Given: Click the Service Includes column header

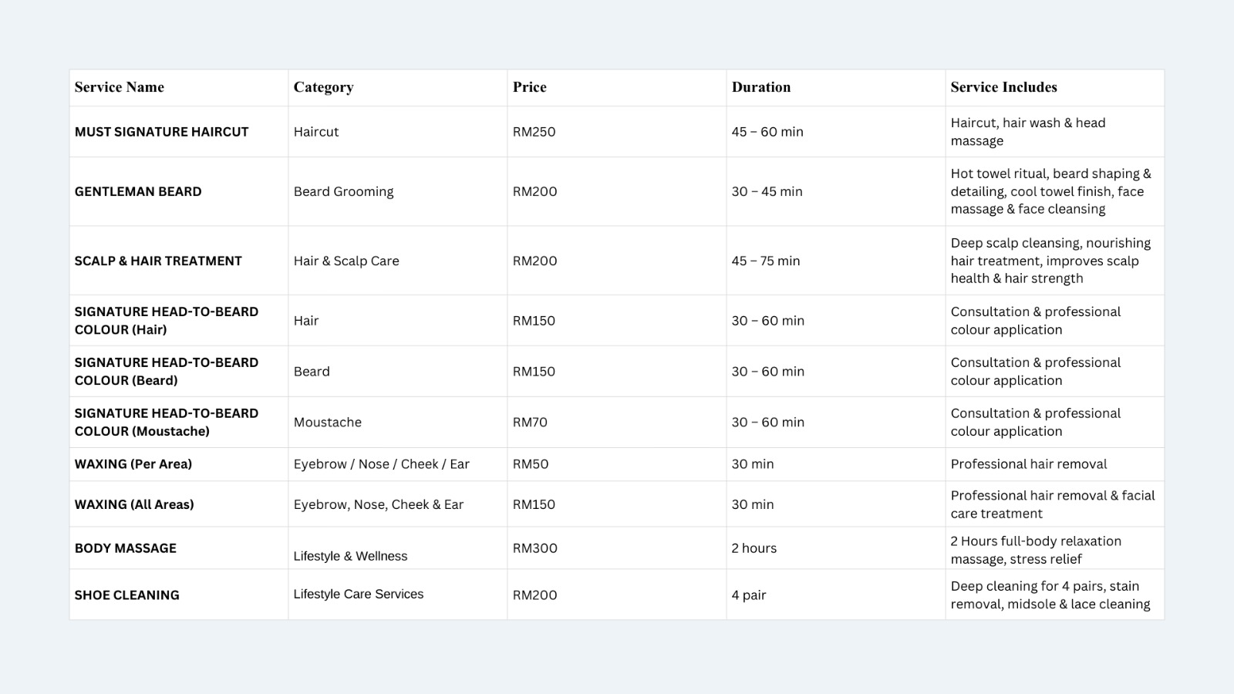Looking at the screenshot, I should [x=1003, y=87].
